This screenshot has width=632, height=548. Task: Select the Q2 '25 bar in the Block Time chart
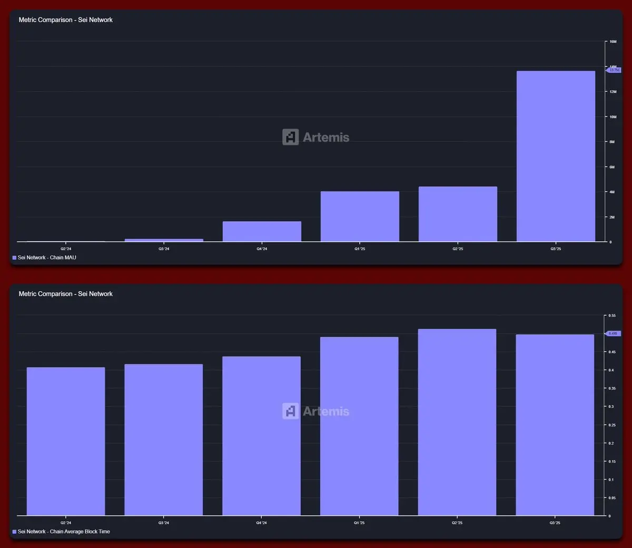pyautogui.click(x=457, y=422)
